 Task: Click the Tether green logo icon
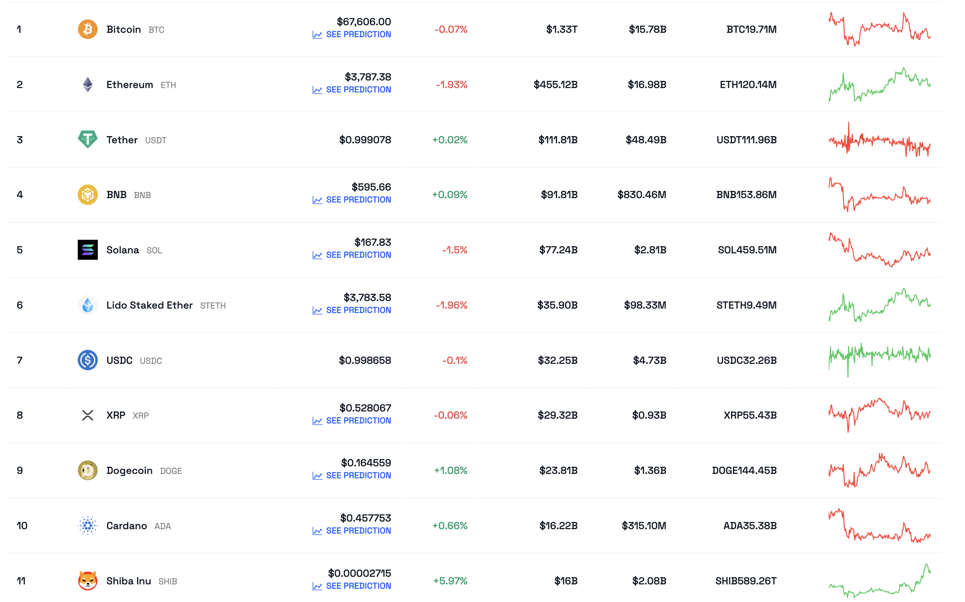(x=87, y=139)
